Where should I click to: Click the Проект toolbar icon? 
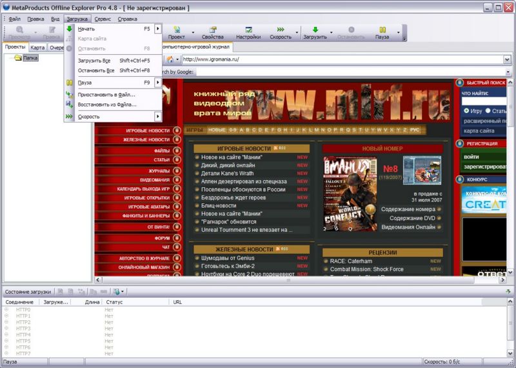point(176,33)
